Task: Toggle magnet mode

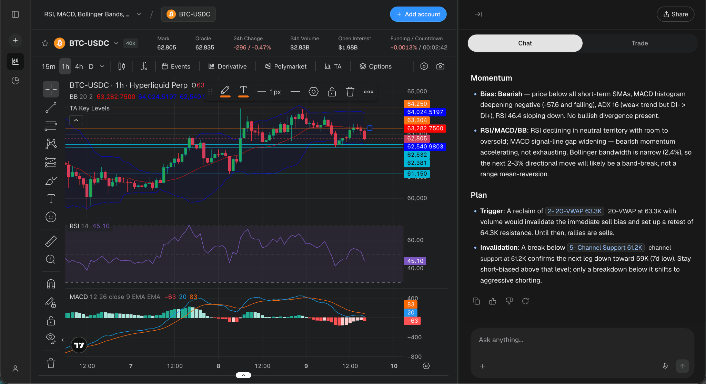Action: (x=51, y=284)
